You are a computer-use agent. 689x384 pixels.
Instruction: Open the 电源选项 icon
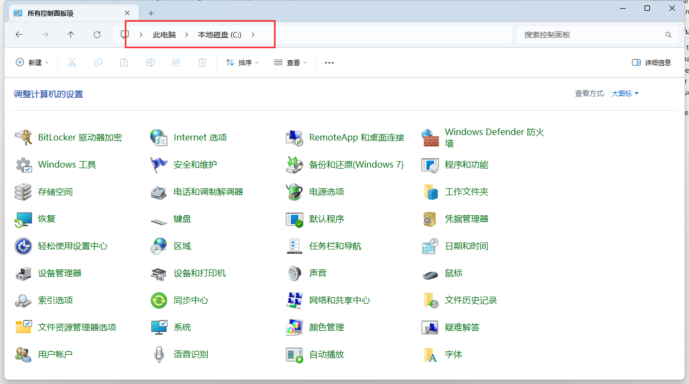coord(294,192)
